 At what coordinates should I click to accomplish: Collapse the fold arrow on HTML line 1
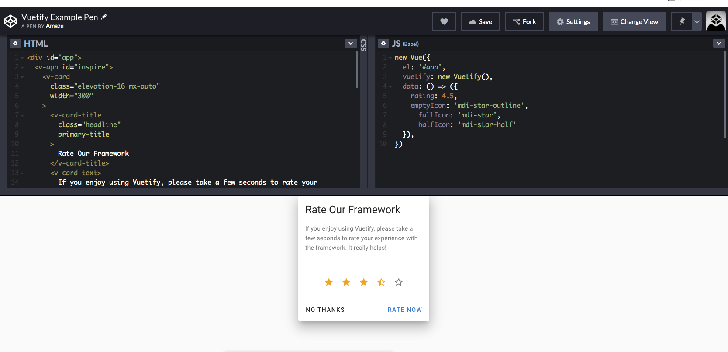pos(22,58)
